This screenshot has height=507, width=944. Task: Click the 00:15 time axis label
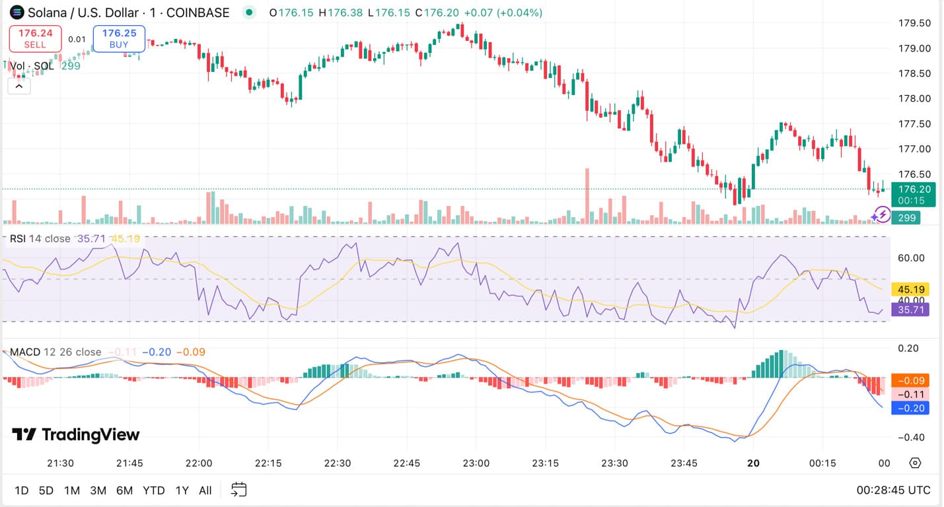click(822, 463)
